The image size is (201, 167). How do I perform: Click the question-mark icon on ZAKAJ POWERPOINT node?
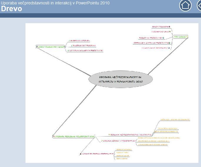37,47
